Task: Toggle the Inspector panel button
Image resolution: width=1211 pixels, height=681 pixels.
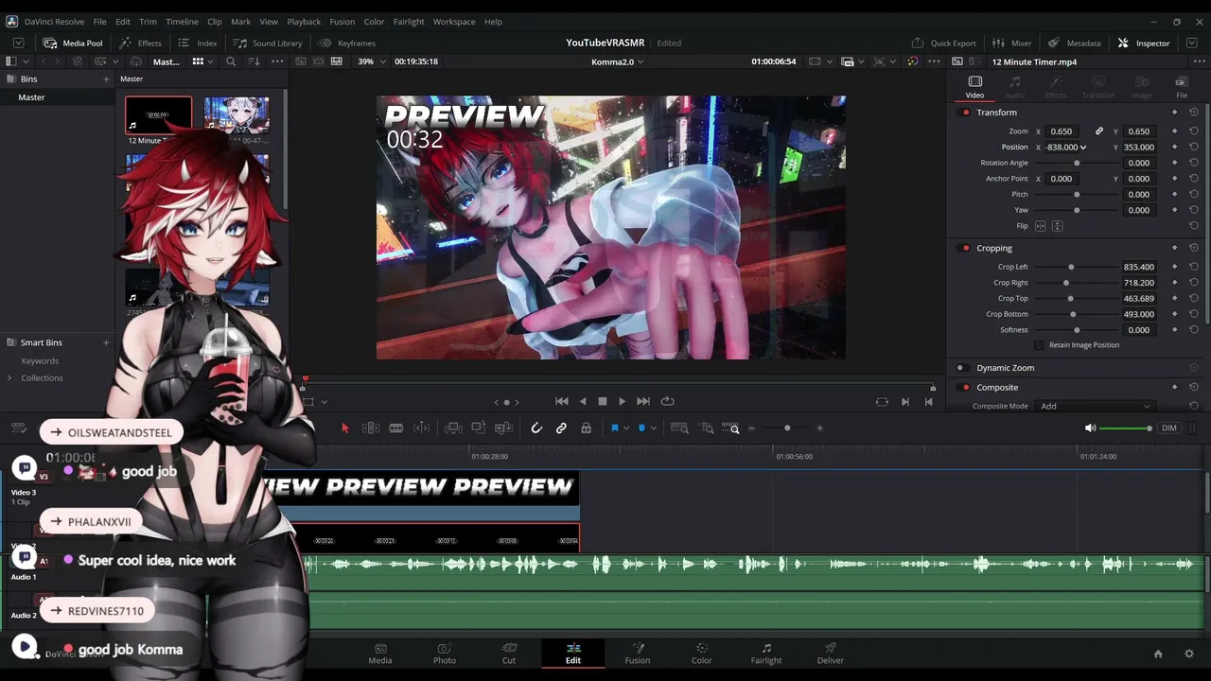Action: point(1144,43)
